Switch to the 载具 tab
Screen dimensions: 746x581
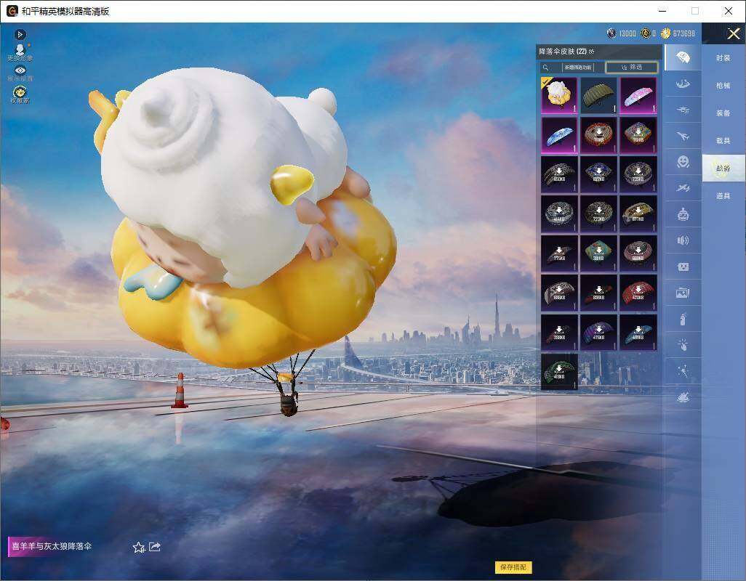[723, 141]
